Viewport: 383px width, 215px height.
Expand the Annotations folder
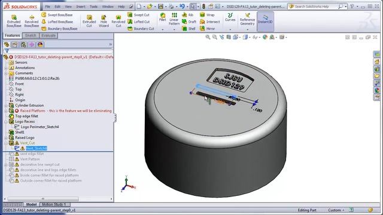click(6, 68)
